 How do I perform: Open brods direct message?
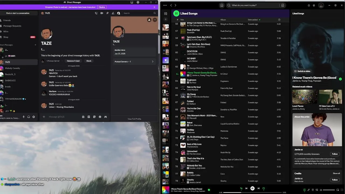pyautogui.click(x=8, y=86)
